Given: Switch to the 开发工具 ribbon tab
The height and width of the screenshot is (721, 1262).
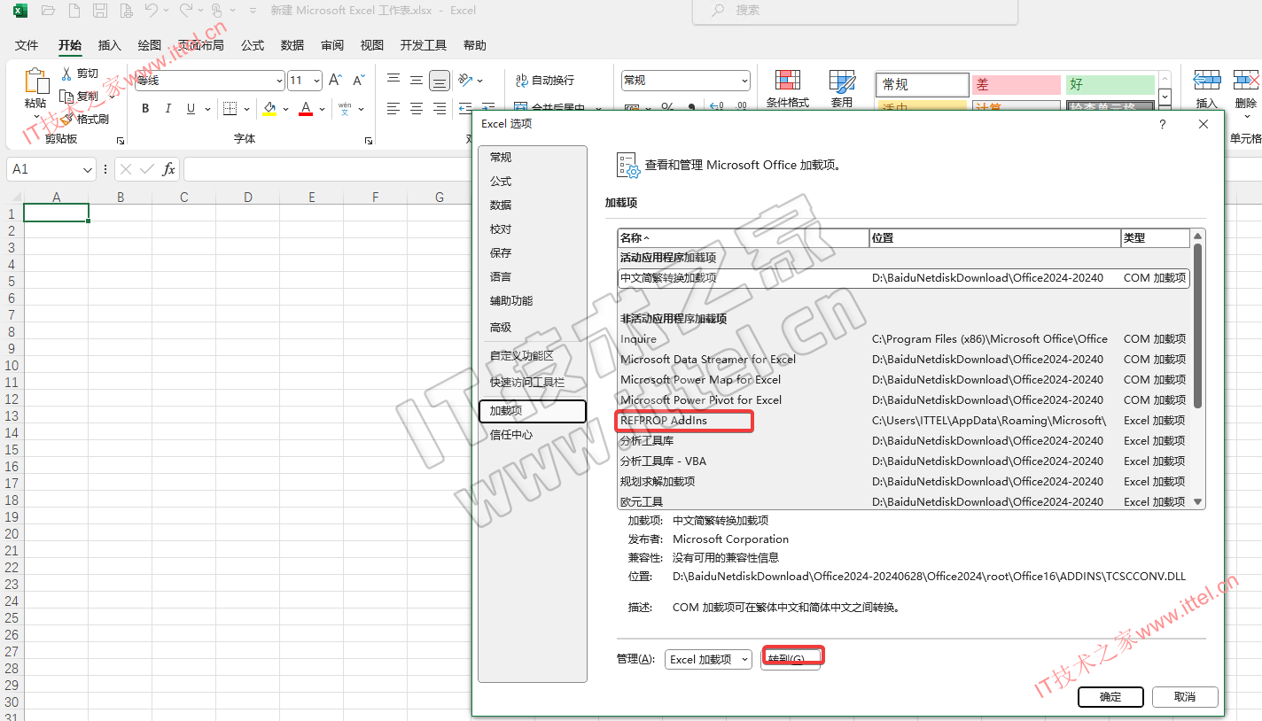Looking at the screenshot, I should click(x=424, y=45).
